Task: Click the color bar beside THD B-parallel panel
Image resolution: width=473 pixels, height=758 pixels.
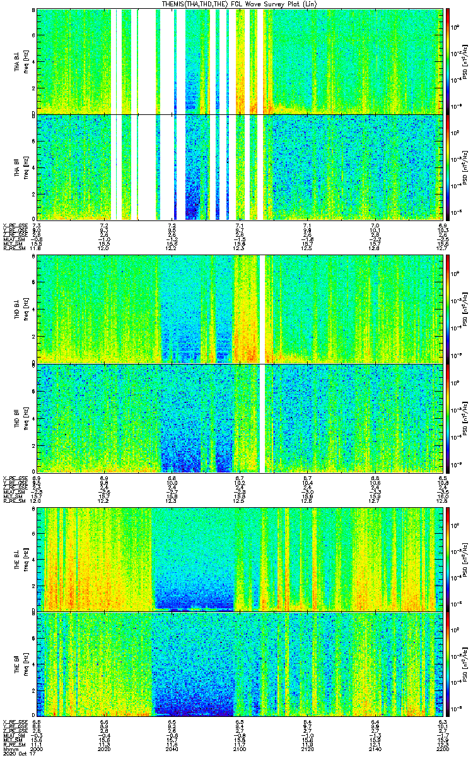Action: (448, 418)
